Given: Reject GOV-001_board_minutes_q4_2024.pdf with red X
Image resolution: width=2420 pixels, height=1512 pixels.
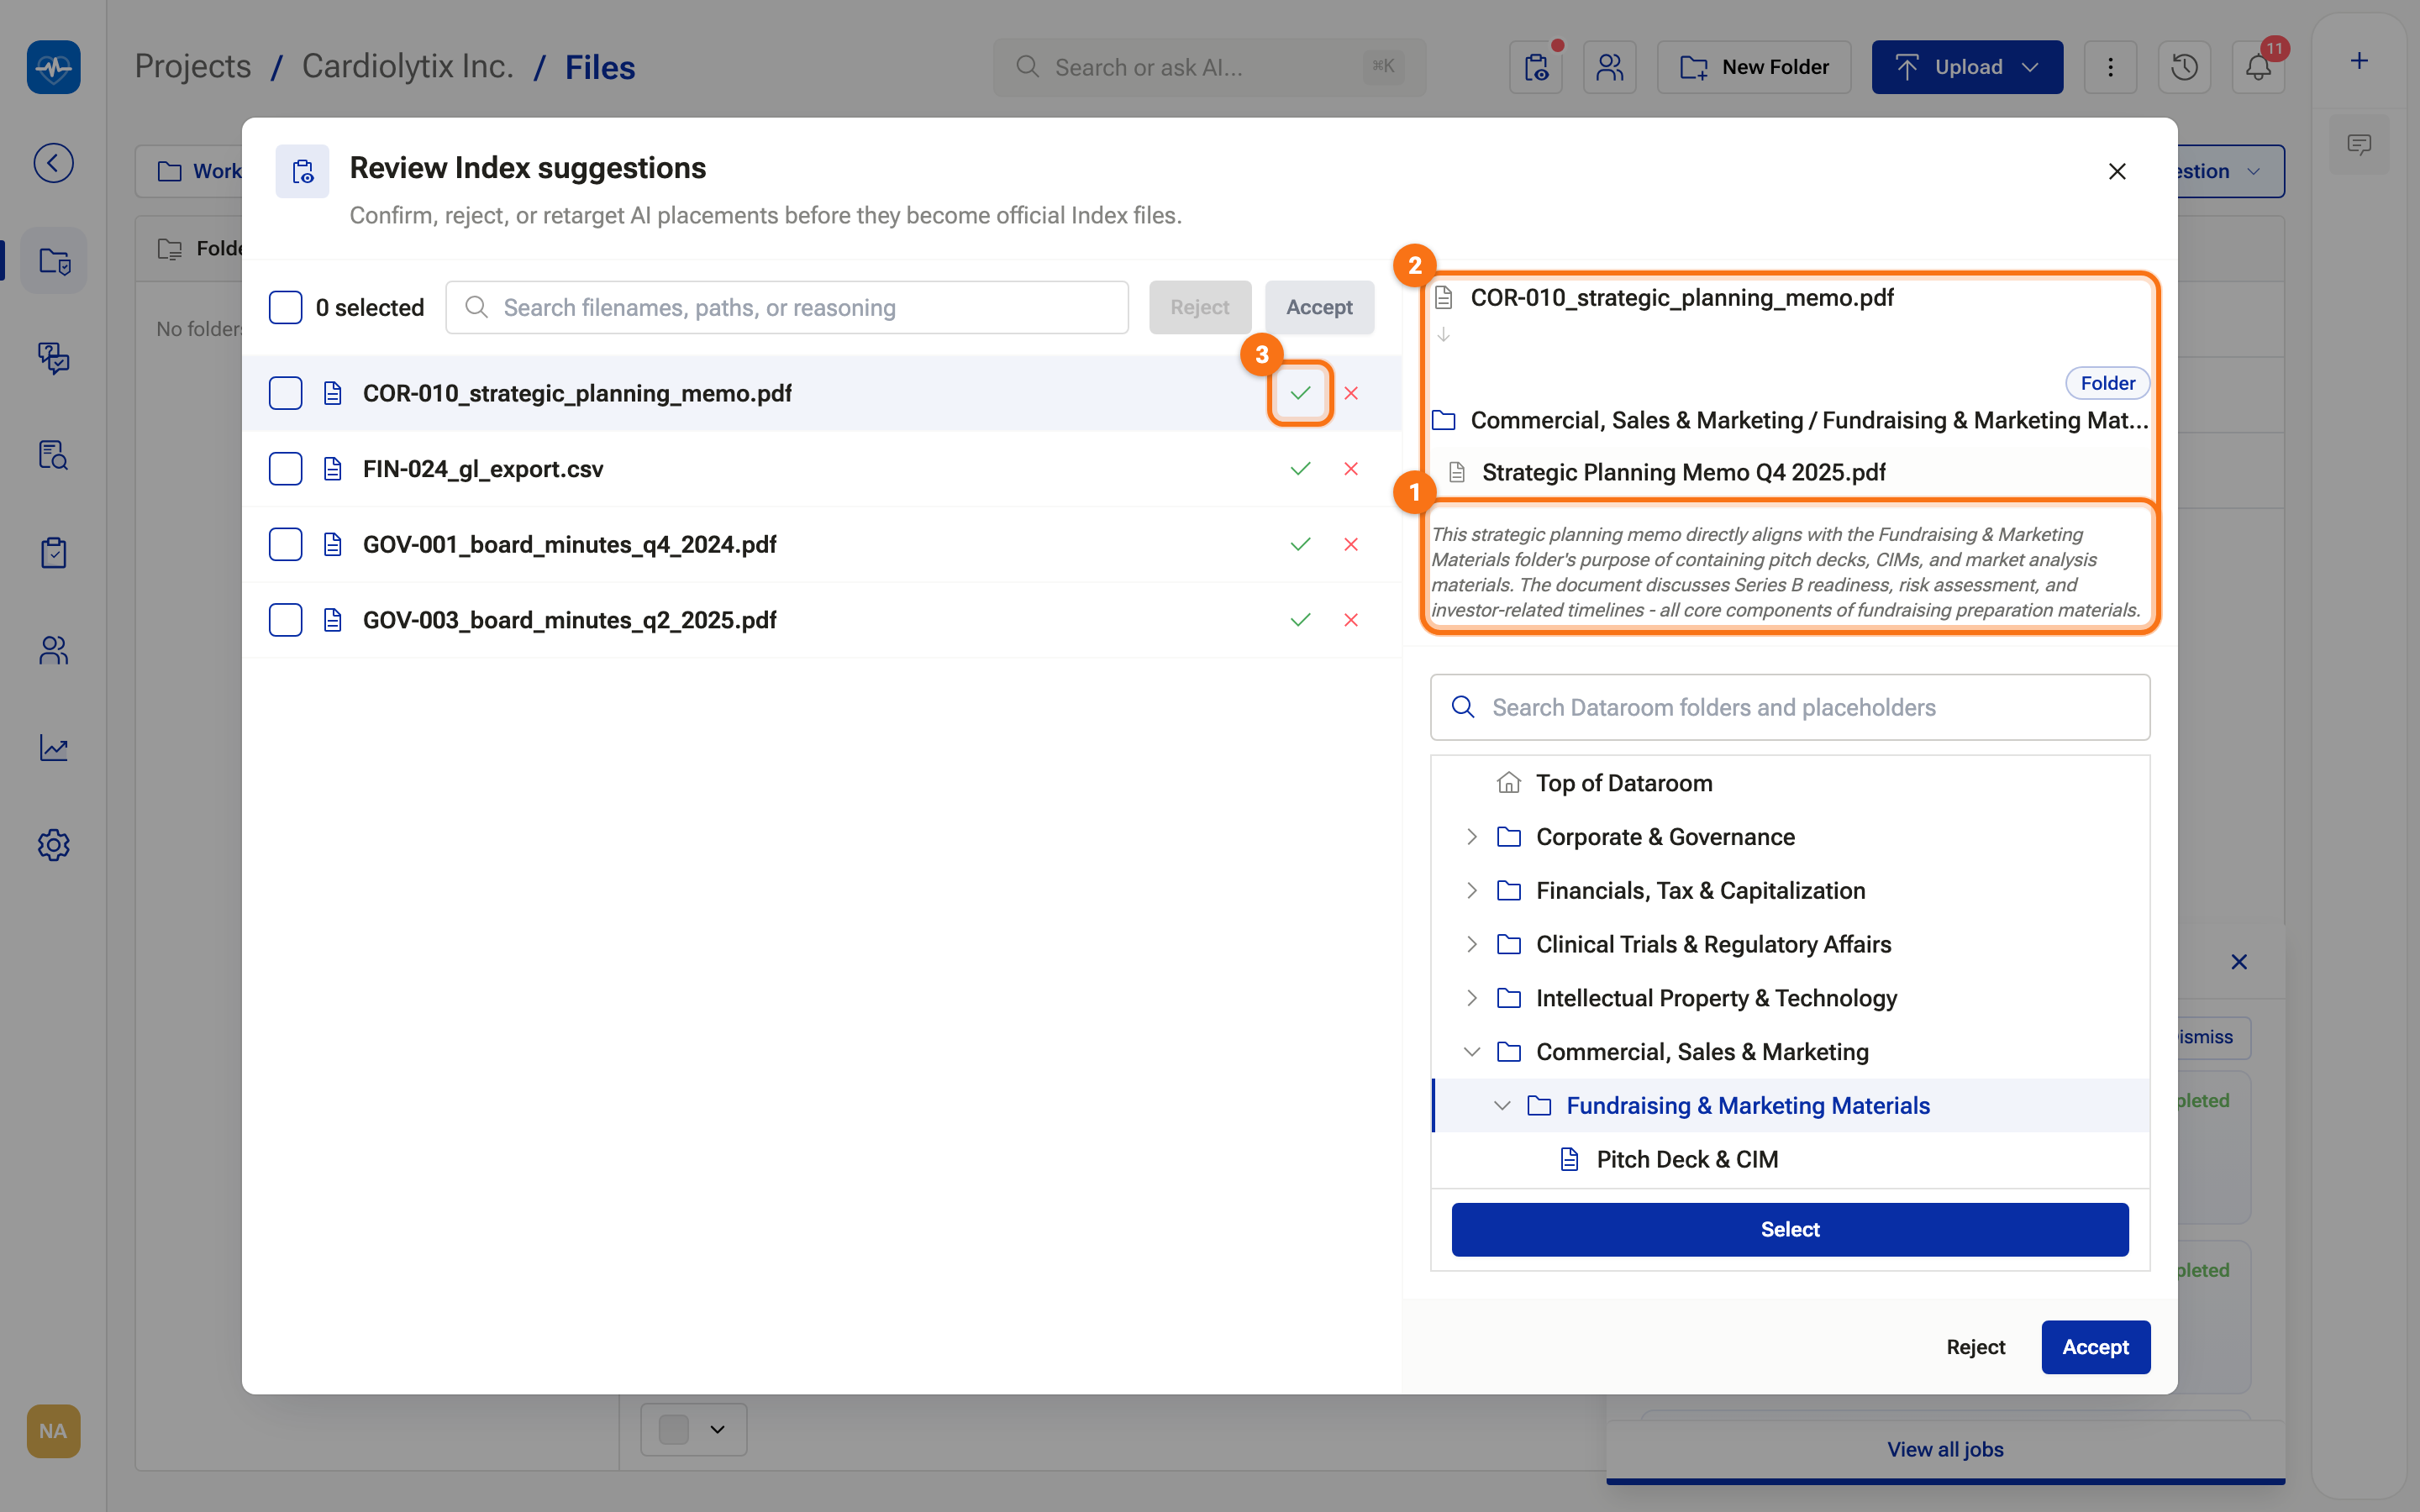Looking at the screenshot, I should 1351,544.
